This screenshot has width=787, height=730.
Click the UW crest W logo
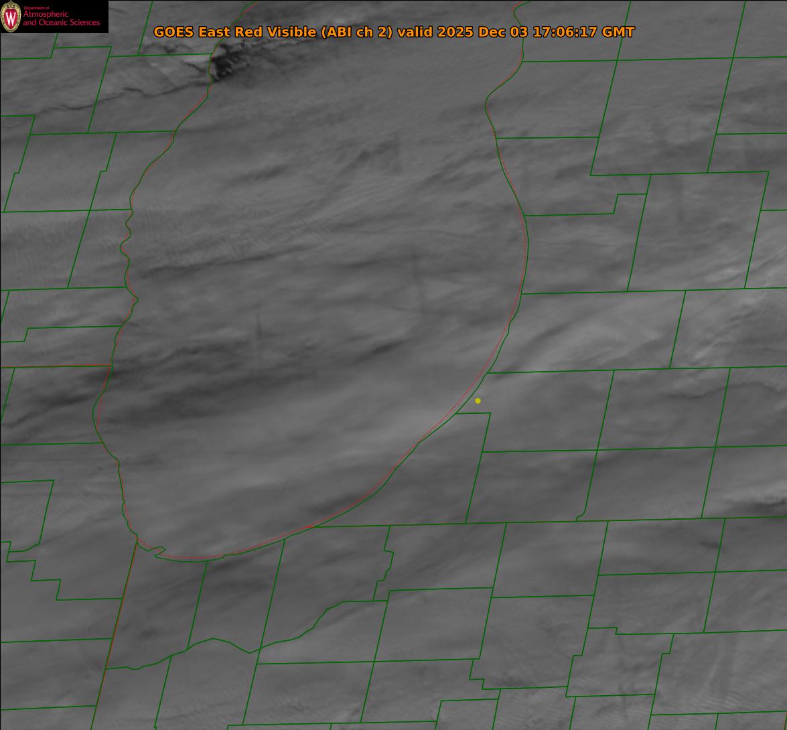(x=11, y=17)
